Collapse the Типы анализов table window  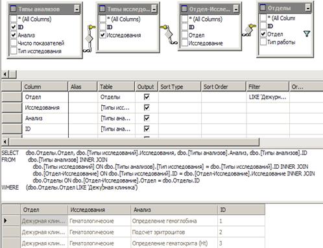coord(77,8)
